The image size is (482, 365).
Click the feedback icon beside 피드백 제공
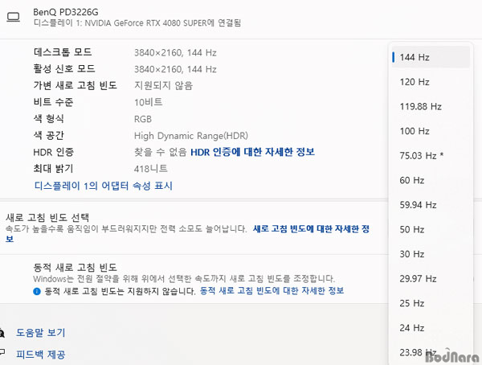coord(2,352)
